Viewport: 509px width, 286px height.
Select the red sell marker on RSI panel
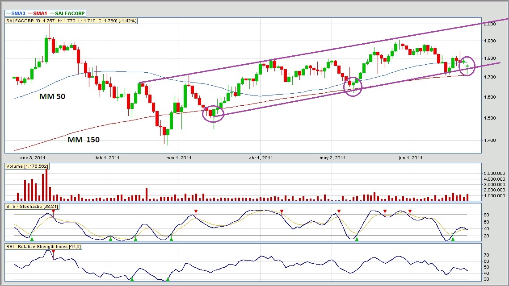[x=53, y=252]
